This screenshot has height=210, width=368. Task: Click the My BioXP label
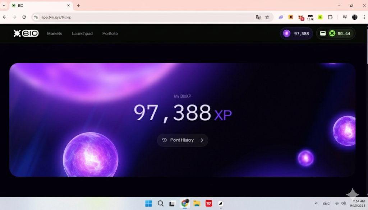pos(182,96)
